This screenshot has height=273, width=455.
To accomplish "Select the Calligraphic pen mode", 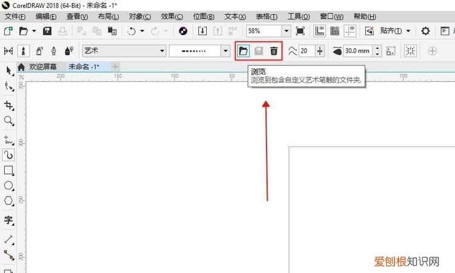I will click(x=53, y=51).
